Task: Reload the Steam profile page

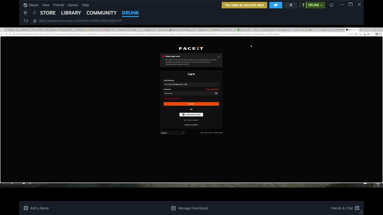Action: click(x=26, y=21)
